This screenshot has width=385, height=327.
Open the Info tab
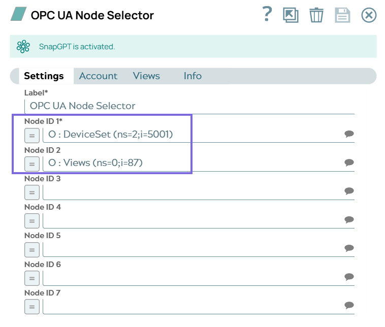pos(192,76)
